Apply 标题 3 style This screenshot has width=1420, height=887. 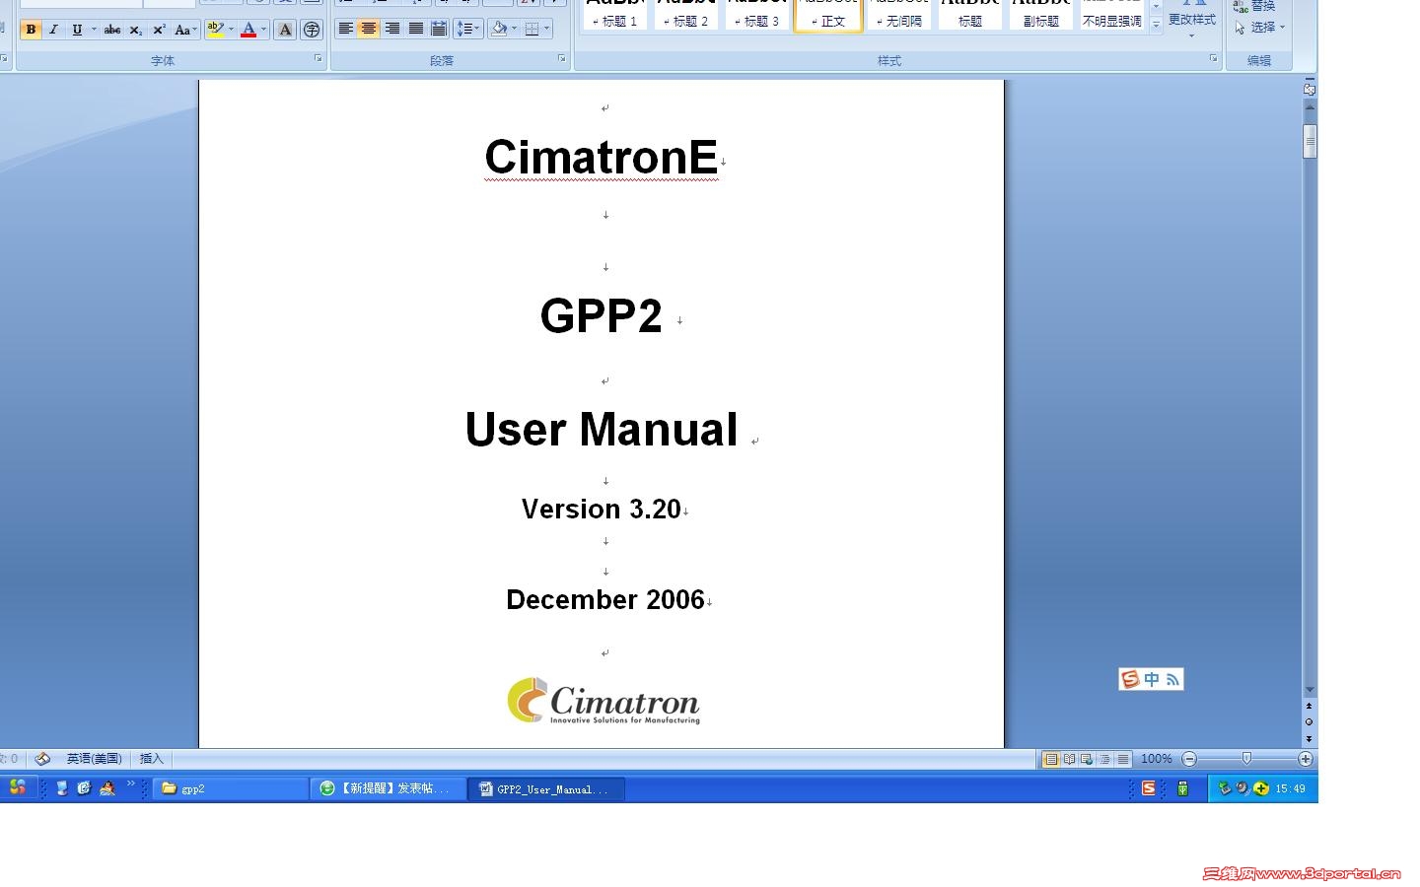pos(757,14)
